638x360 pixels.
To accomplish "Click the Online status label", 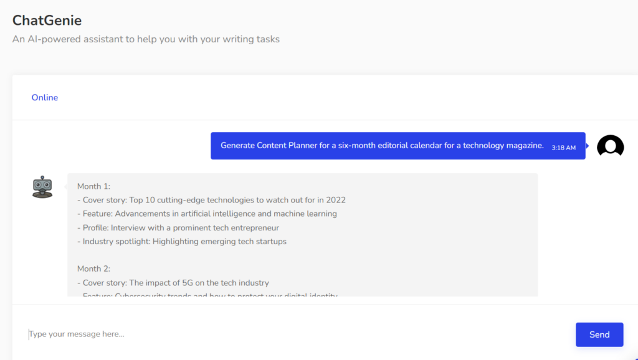I will point(45,98).
